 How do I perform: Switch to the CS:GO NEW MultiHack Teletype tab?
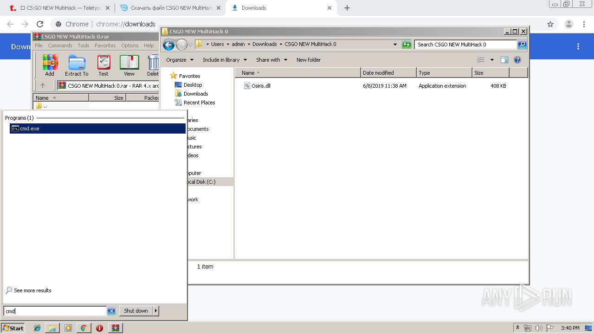[59, 8]
